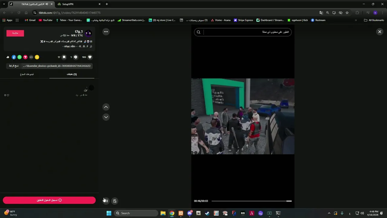This screenshot has height=218, width=387.
Task: Send to friends with red paper-plane icon
Action: 25,57
